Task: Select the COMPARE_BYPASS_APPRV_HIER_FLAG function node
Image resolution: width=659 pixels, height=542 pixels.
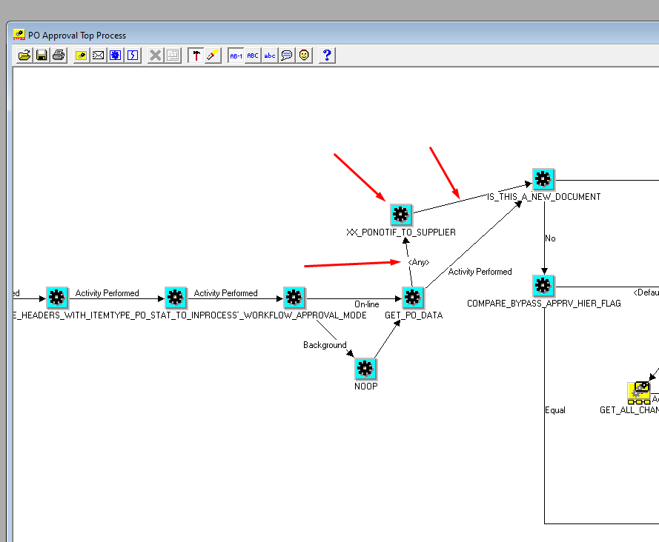Action: pos(543,286)
